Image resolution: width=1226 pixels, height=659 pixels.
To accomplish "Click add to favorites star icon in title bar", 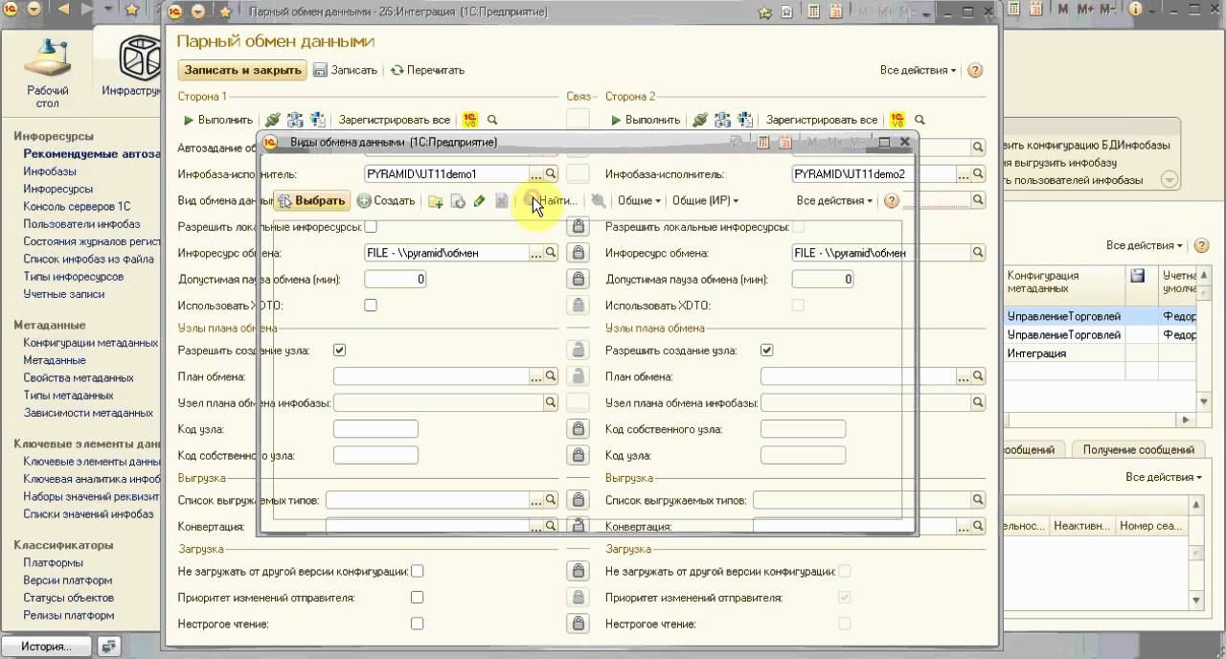I will pos(764,12).
